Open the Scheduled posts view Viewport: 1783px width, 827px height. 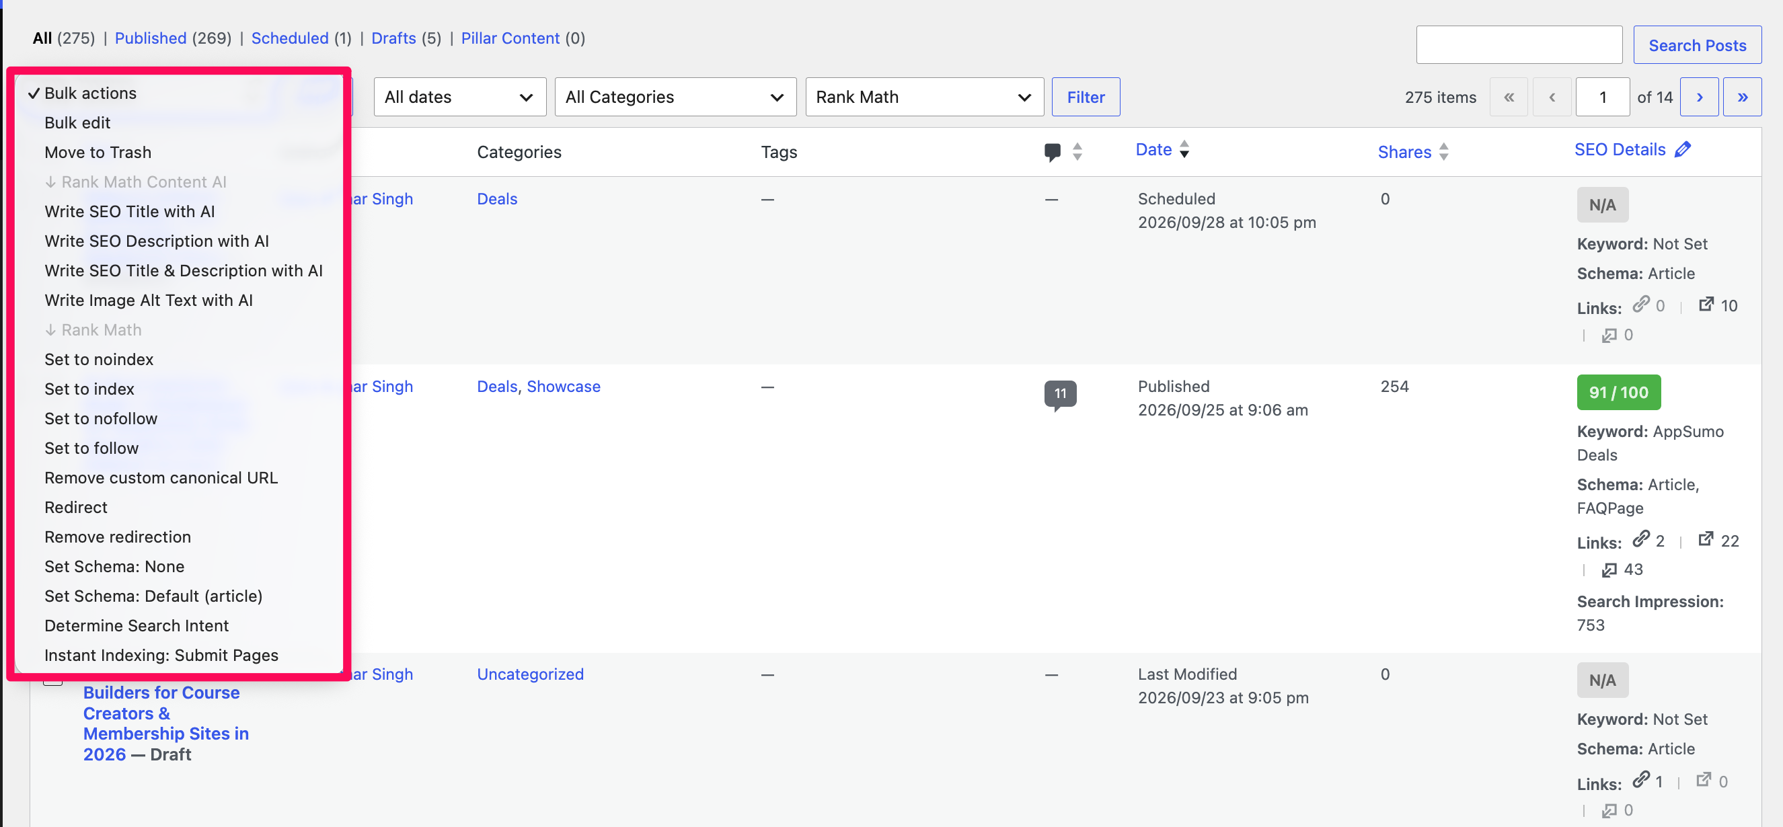pos(289,39)
